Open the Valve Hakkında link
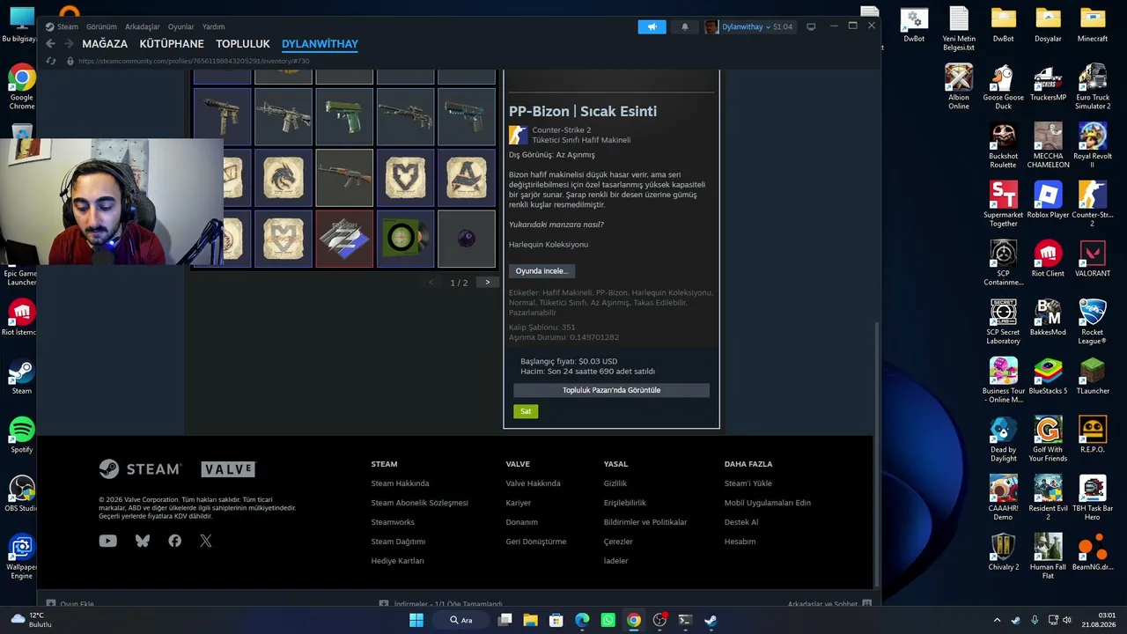Screen dimensions: 1127x634 (x=533, y=483)
